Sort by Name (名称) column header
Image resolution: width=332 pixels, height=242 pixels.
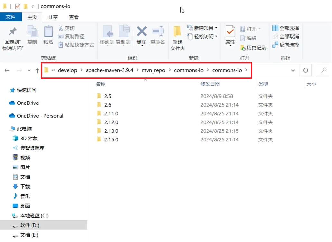(100, 84)
